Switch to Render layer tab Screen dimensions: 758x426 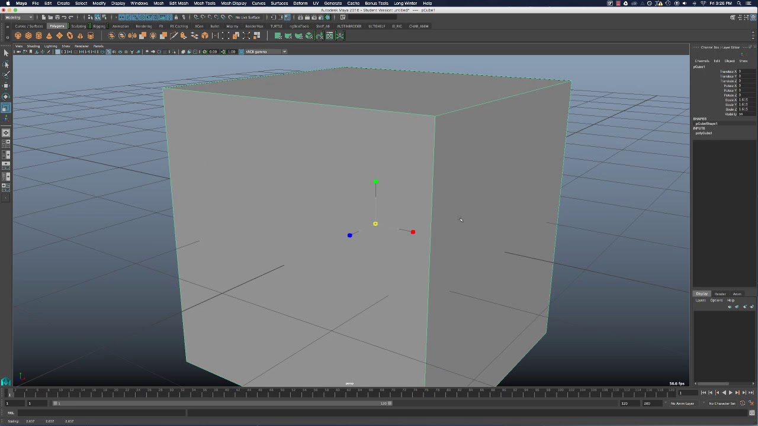720,294
